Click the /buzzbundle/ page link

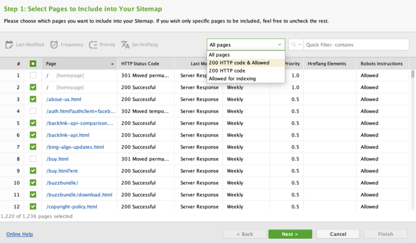click(x=62, y=183)
